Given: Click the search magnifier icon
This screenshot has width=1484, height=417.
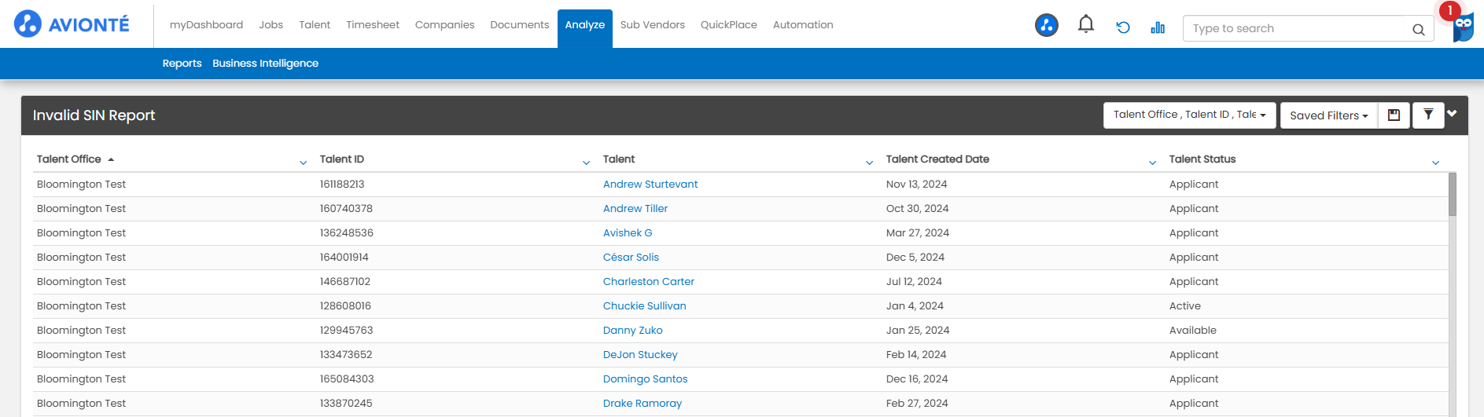Looking at the screenshot, I should 1418,30.
